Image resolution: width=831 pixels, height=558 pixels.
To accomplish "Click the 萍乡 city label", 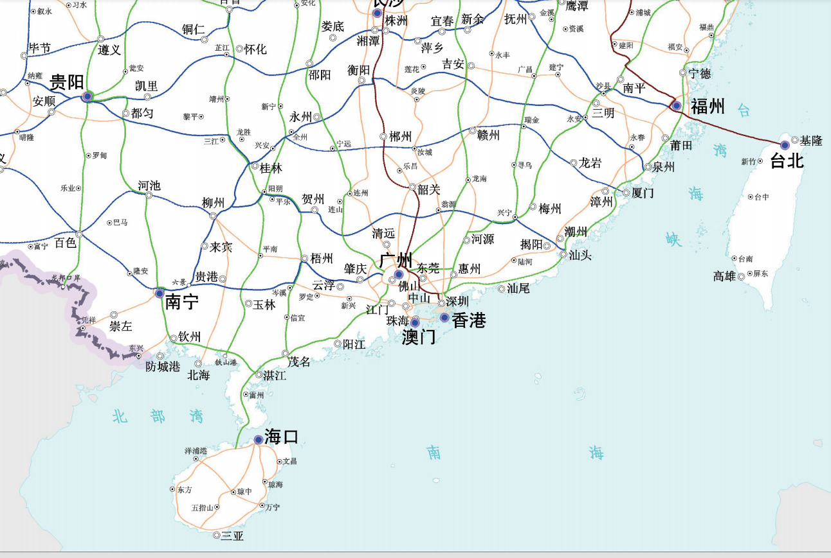I will 432,48.
